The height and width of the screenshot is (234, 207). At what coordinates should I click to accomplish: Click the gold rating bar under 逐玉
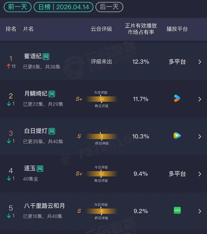[101, 174]
